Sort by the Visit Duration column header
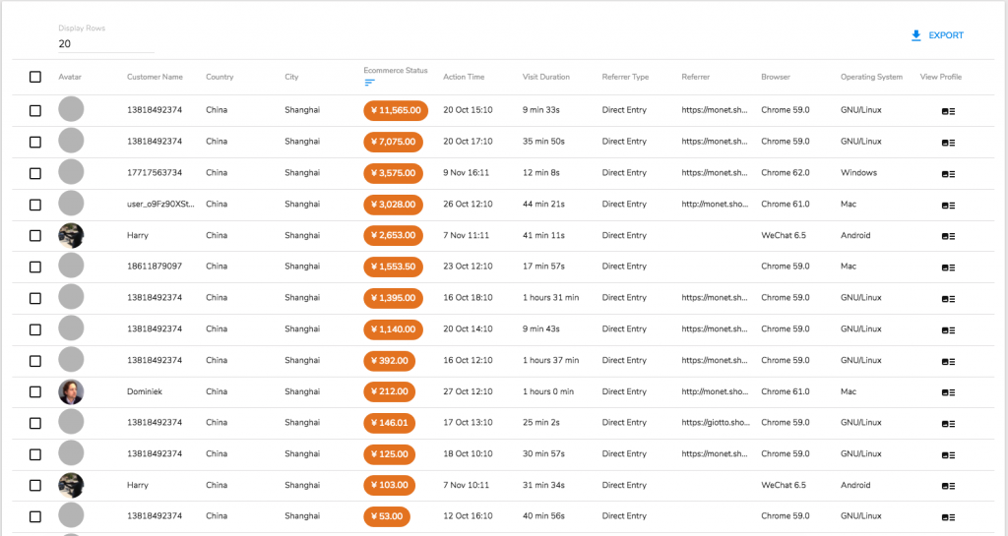The width and height of the screenshot is (1008, 536). pyautogui.click(x=545, y=77)
